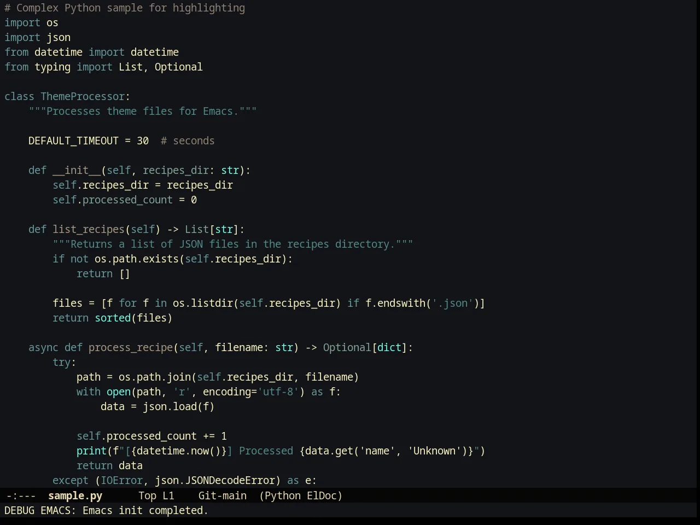Click on 'import os' line
Viewport: 700px width, 525px height.
point(31,23)
